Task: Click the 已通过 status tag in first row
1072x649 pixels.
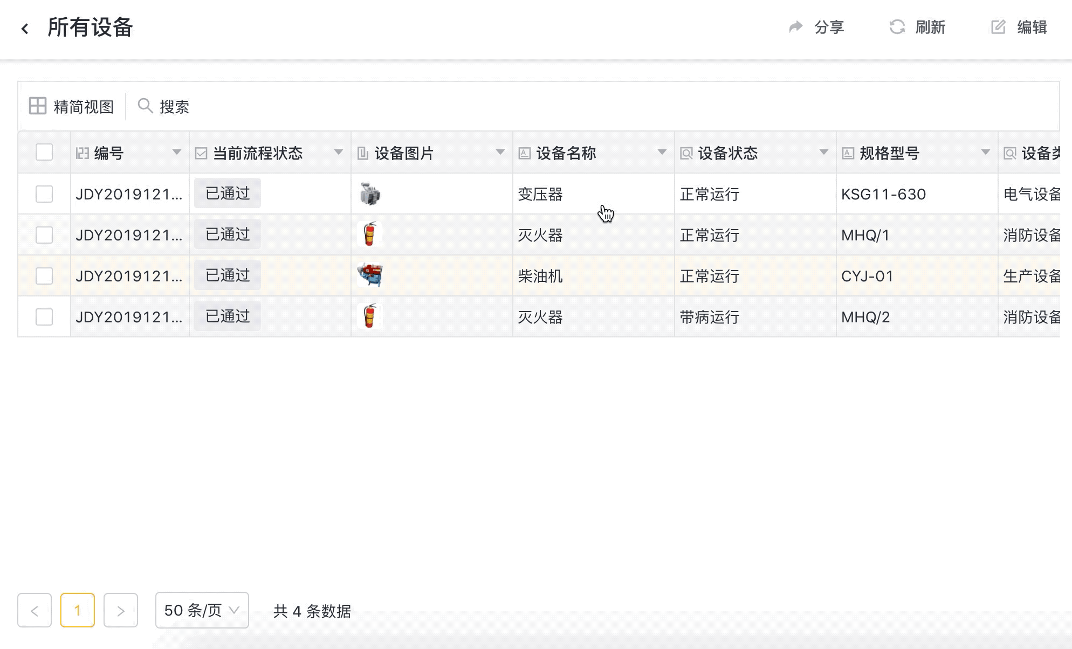Action: coord(228,194)
